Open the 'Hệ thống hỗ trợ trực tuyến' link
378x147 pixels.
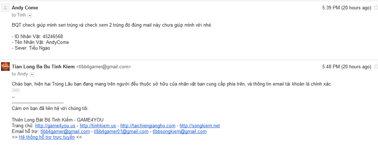coord(47,137)
